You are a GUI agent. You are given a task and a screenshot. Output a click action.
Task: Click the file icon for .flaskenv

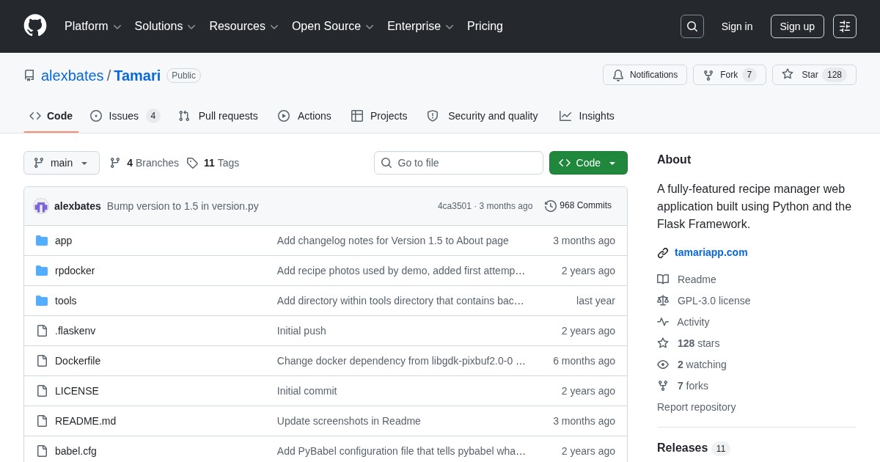(x=42, y=331)
